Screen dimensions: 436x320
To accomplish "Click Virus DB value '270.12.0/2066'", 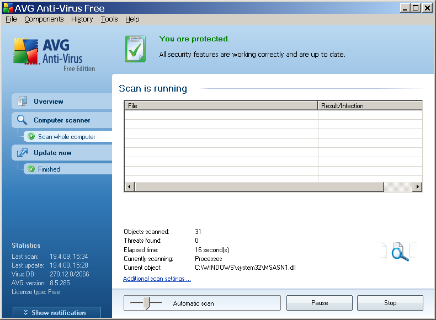I will tap(70, 274).
